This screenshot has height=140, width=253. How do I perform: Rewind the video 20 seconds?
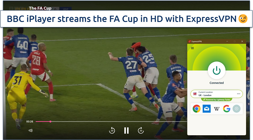point(112,130)
